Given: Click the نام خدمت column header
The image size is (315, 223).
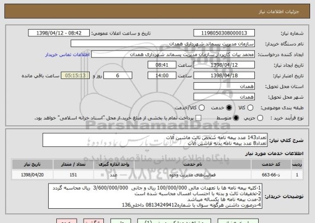Looking at the screenshot, I should 192,164.
